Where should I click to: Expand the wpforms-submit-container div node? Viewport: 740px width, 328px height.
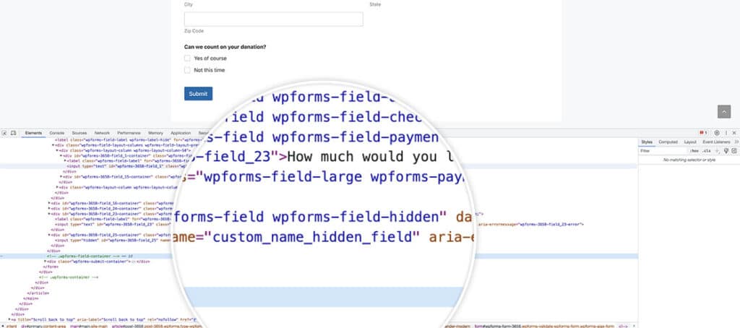(x=45, y=261)
